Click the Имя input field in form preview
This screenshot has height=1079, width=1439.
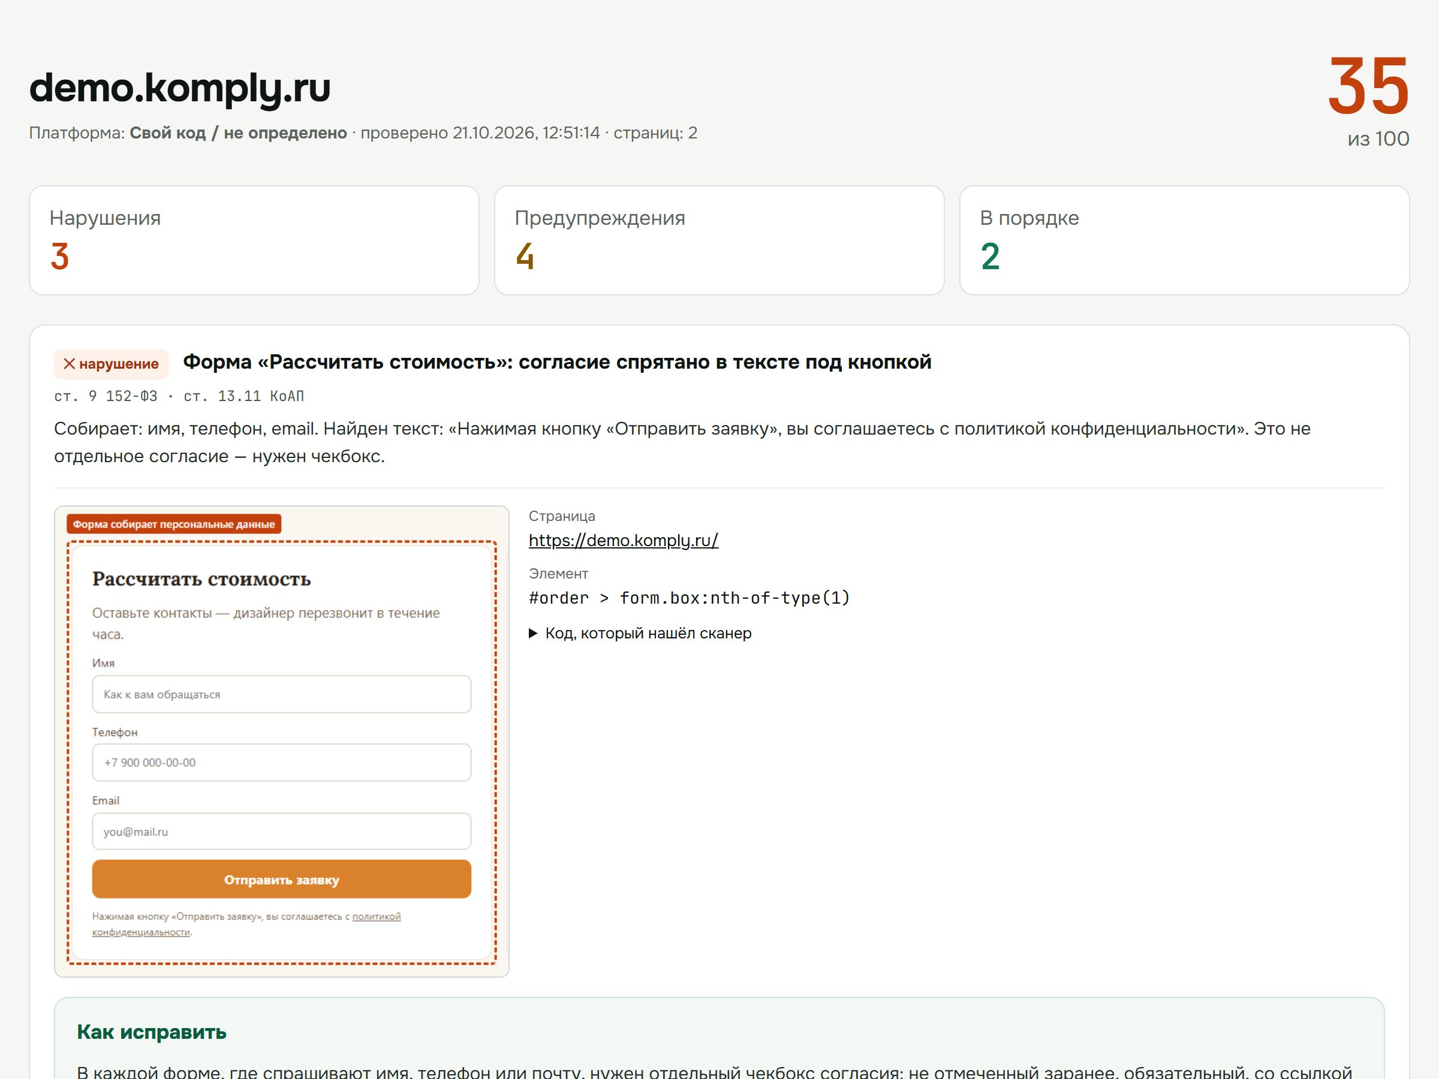[281, 694]
